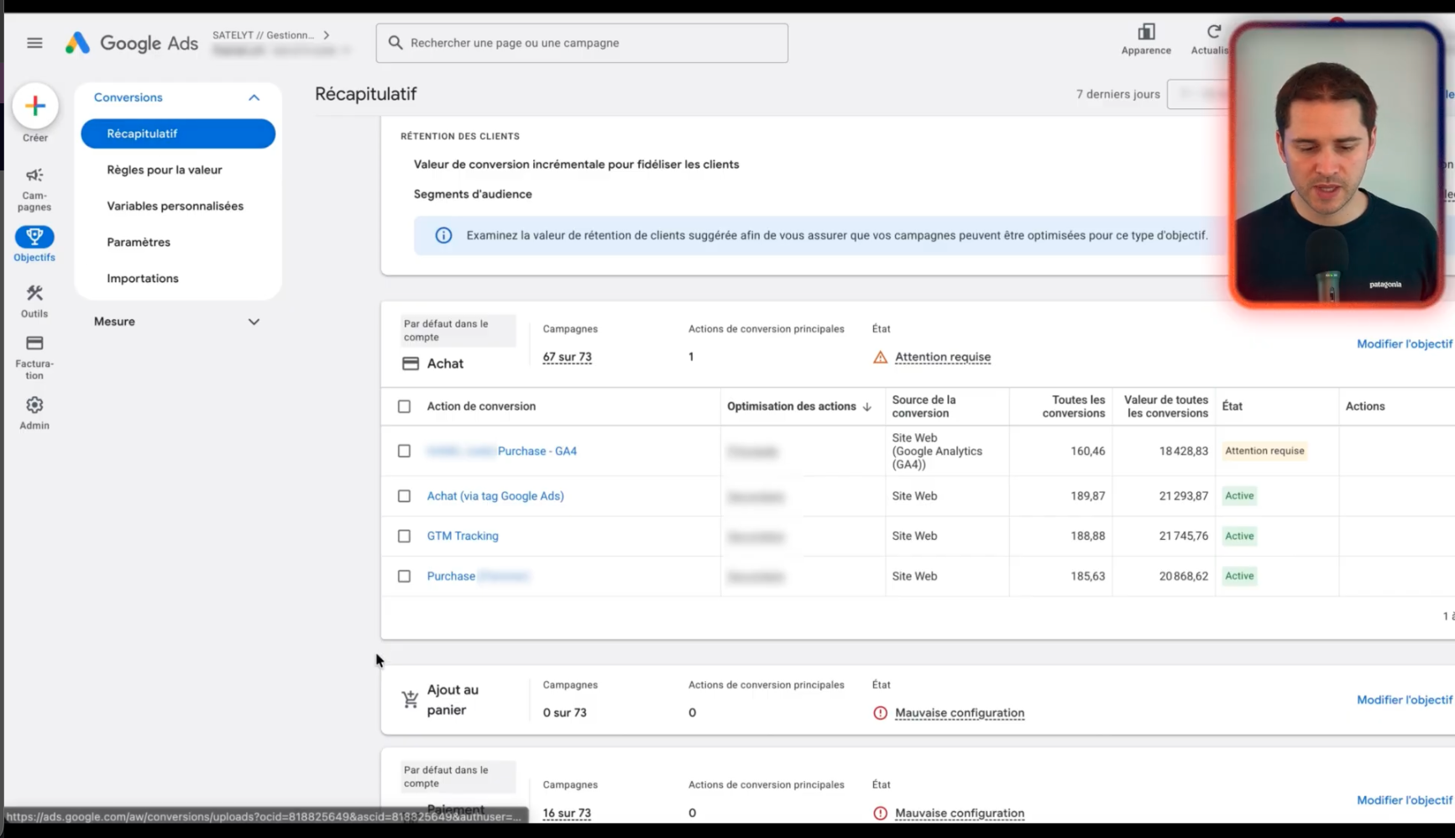
Task: Check the Purchase - GA4 row checkbox
Action: pos(404,451)
